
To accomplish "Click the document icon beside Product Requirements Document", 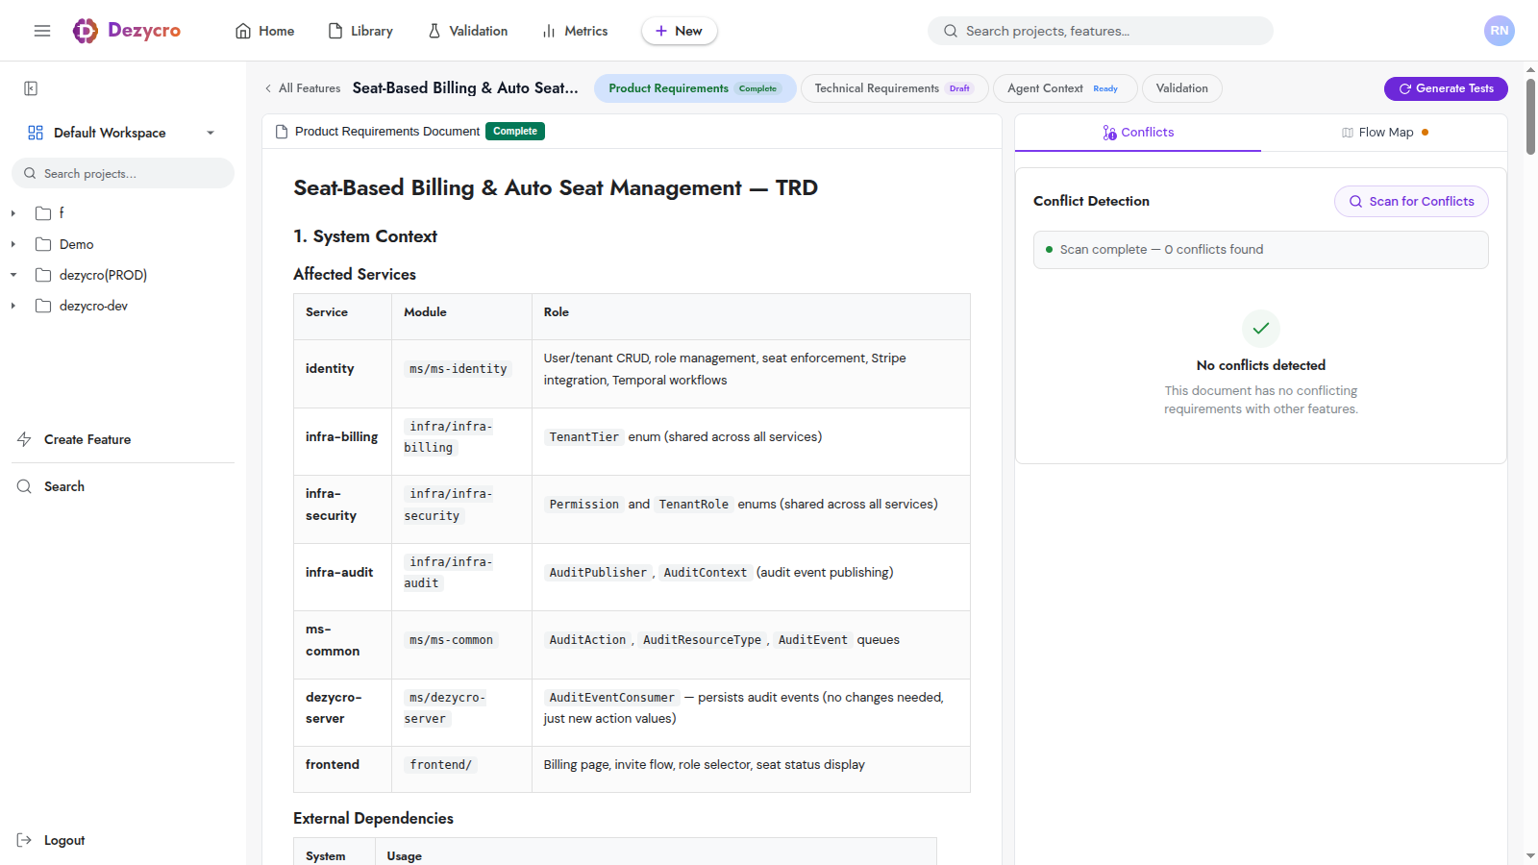I will click(x=282, y=132).
